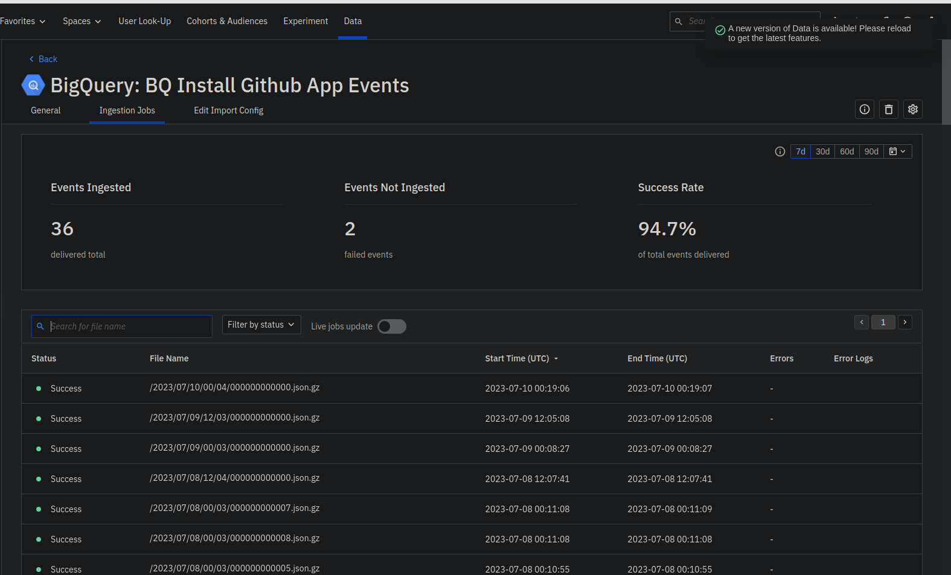Focus the top navigation search box

click(x=744, y=21)
